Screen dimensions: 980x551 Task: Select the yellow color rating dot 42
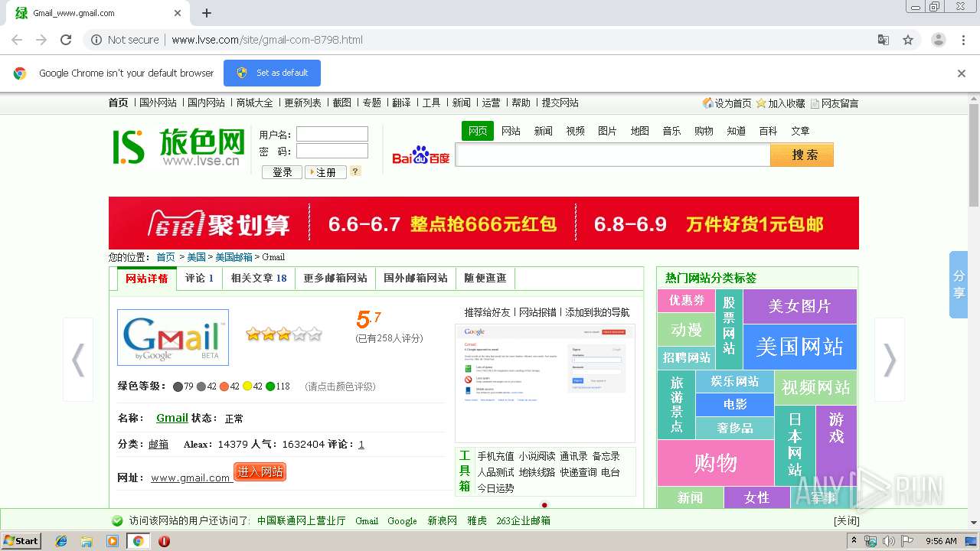point(247,386)
